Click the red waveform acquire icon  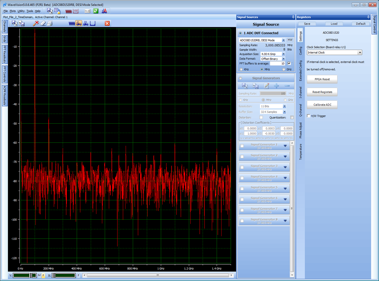pos(68,11)
